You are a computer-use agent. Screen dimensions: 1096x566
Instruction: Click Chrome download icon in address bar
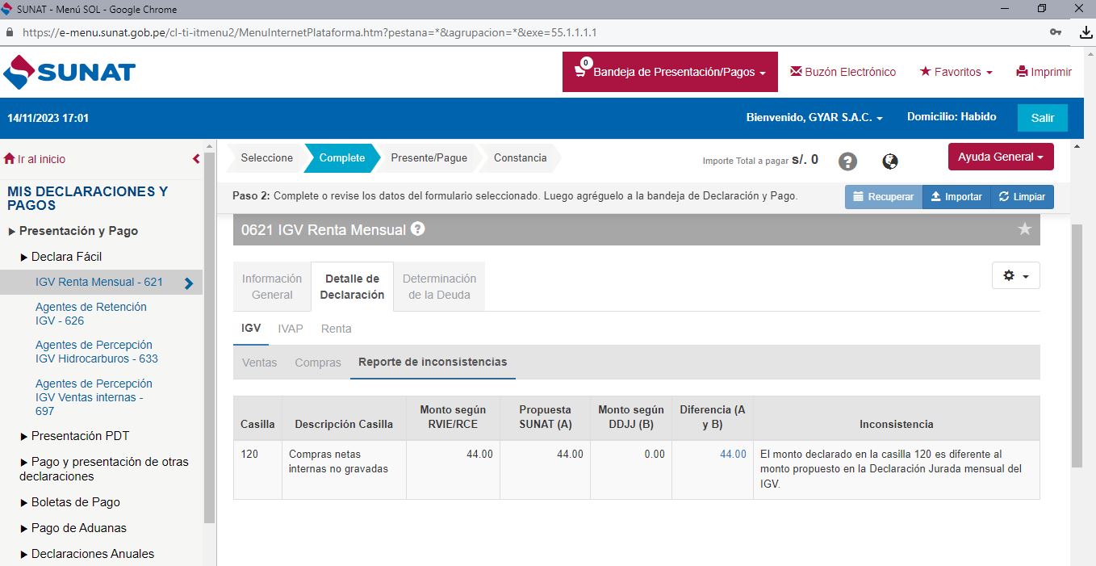(1086, 33)
